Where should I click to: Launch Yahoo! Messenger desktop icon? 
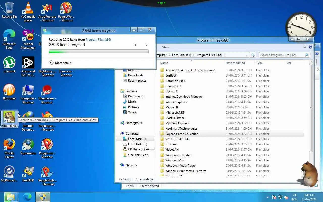click(x=28, y=39)
